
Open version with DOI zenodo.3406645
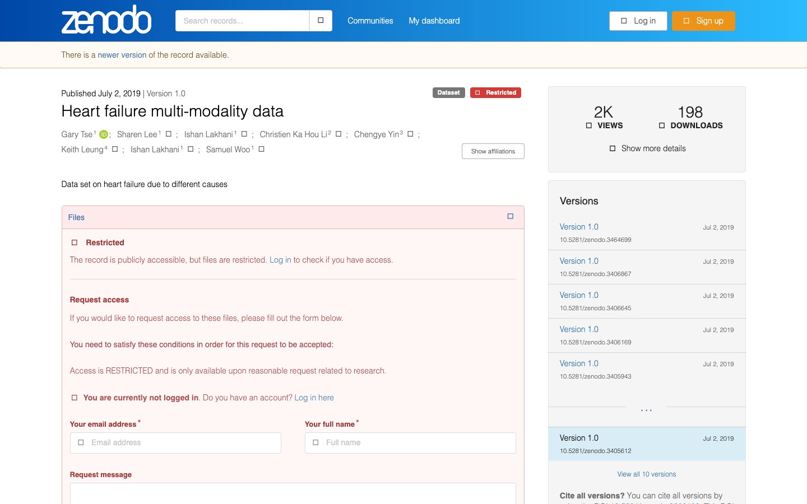[579, 295]
